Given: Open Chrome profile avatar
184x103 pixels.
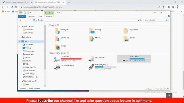Looking at the screenshot, I should (177, 7).
